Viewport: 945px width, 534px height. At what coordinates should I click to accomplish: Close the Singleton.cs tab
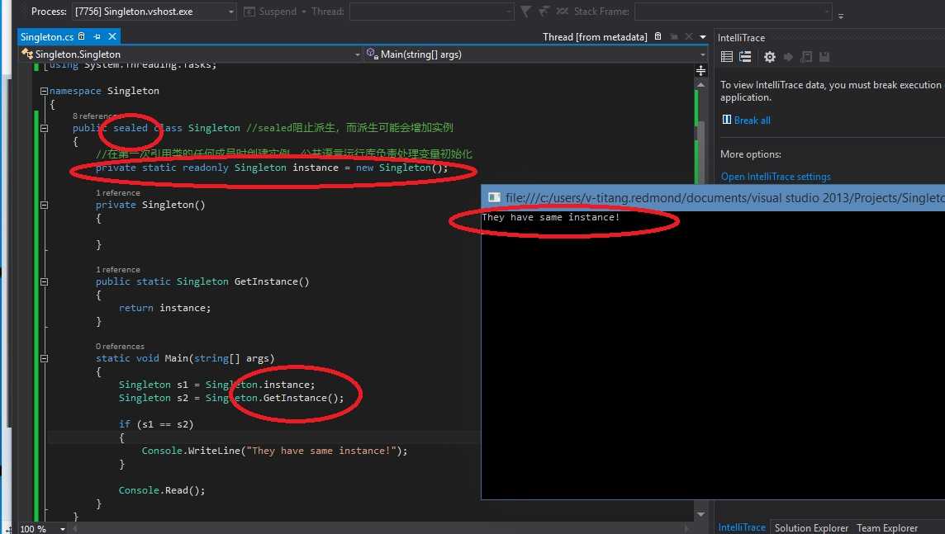tap(112, 36)
